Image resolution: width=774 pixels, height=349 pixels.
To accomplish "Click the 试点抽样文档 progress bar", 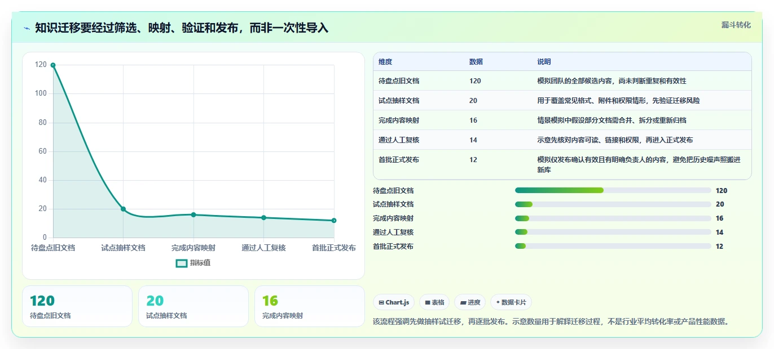I will (613, 204).
